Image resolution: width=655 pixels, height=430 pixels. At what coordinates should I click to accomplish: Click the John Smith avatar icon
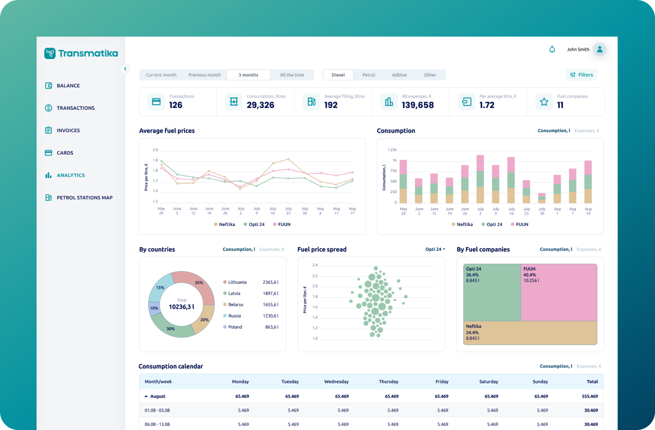[600, 49]
